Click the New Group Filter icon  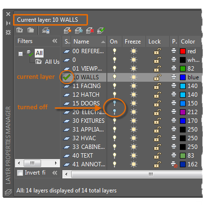[30, 30]
